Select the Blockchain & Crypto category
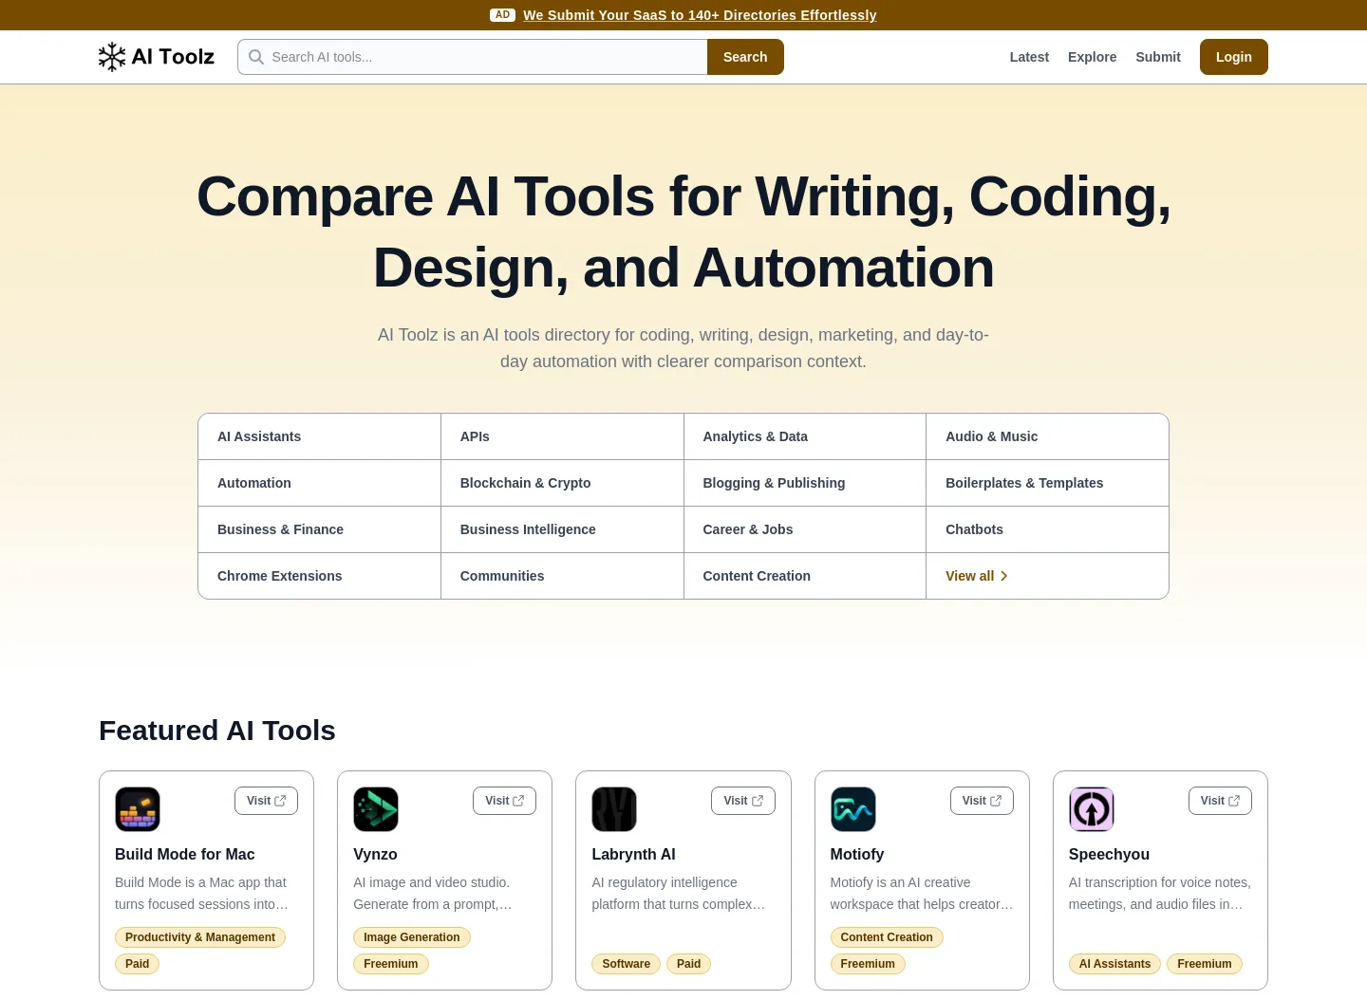 (562, 483)
